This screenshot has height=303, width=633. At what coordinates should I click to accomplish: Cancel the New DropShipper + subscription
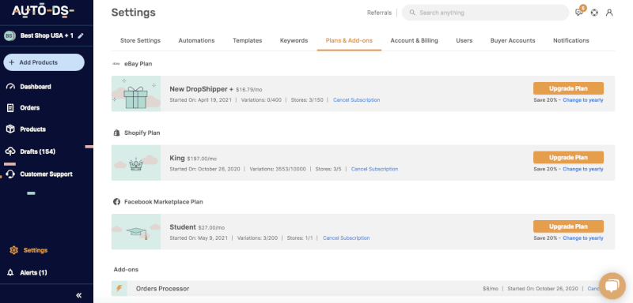(357, 99)
